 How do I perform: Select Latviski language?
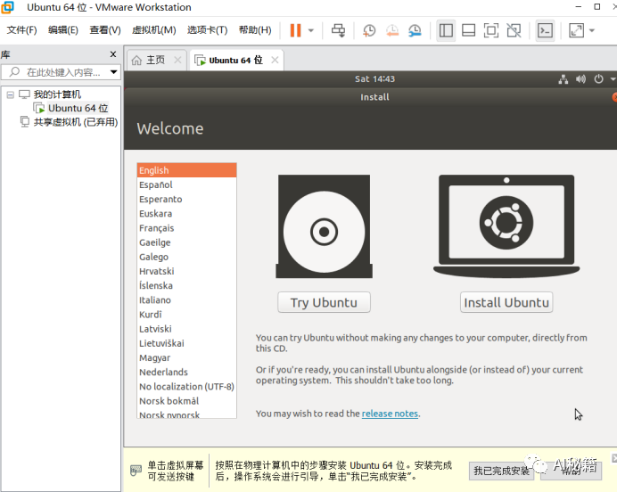point(187,329)
